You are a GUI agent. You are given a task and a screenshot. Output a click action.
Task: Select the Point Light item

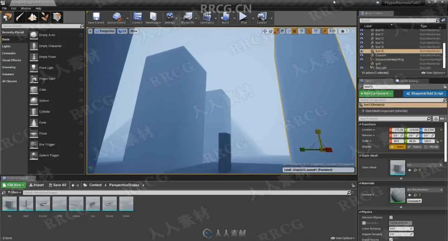[x=57, y=68]
